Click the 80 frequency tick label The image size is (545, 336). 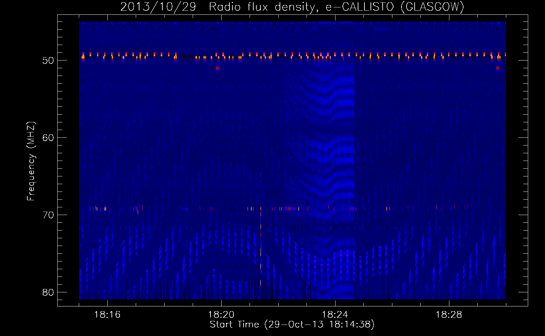[48, 292]
